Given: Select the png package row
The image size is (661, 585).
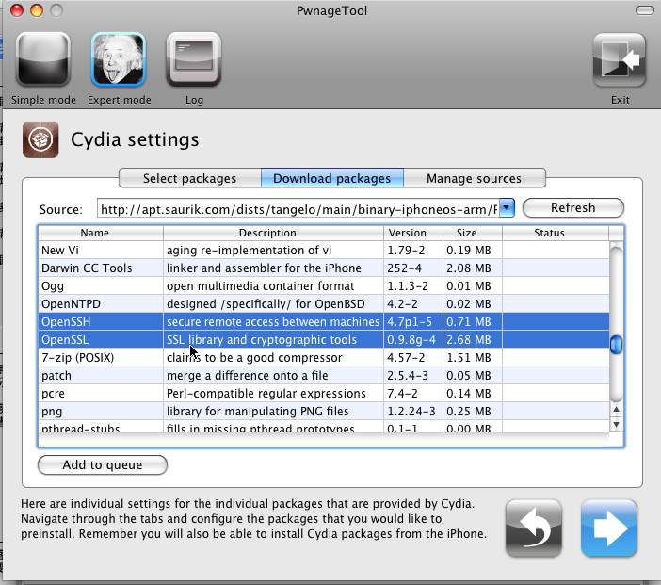Looking at the screenshot, I should coord(324,412).
